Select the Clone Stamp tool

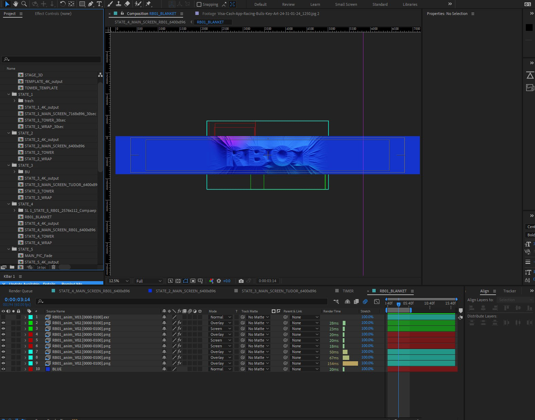[119, 4]
